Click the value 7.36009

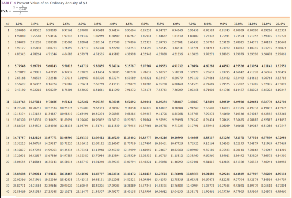(x=177, y=90)
